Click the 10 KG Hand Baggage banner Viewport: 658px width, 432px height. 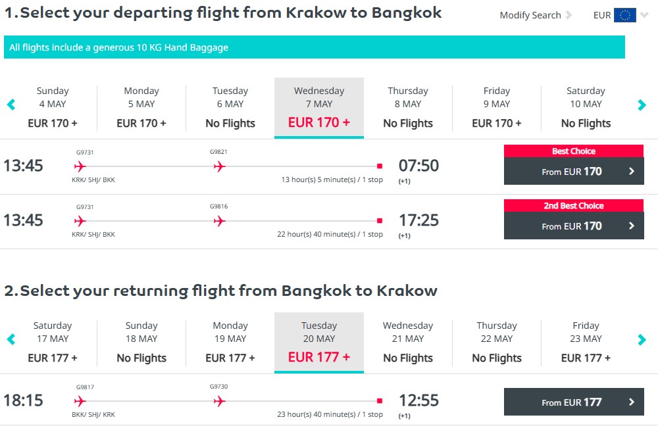[x=314, y=47]
